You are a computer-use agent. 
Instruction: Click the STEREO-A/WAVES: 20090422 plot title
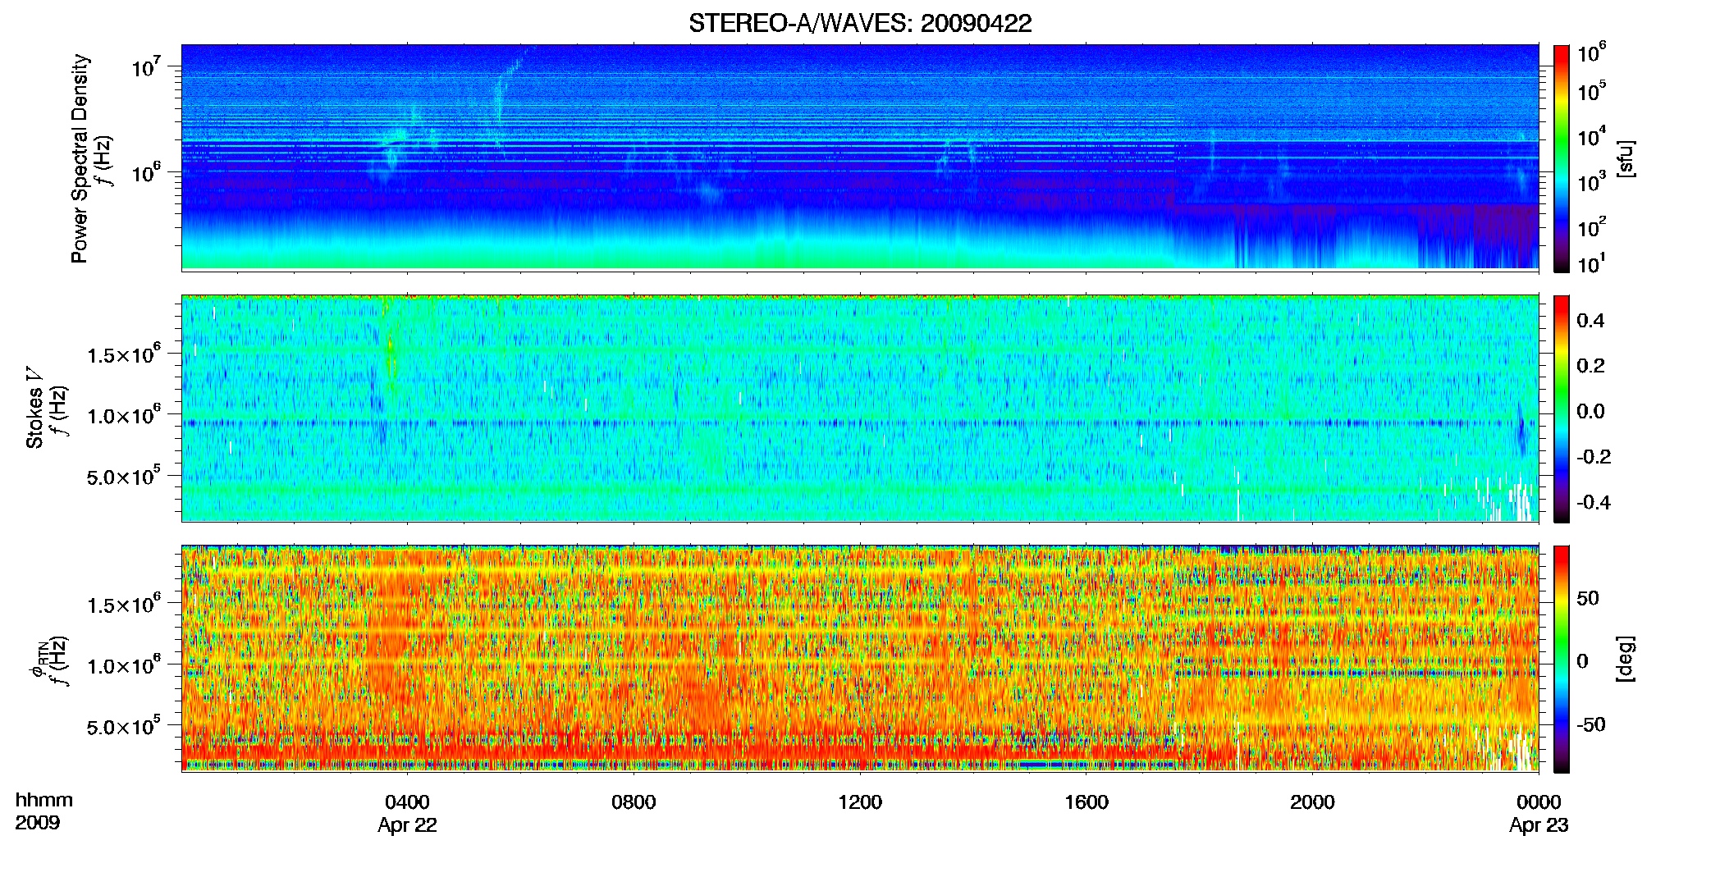860,23
